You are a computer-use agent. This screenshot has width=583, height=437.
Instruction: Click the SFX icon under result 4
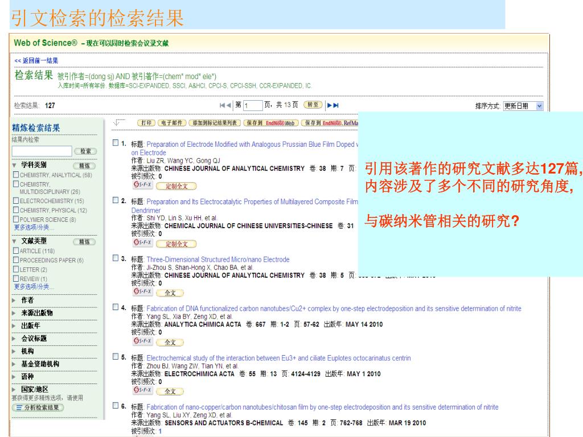pos(142,341)
